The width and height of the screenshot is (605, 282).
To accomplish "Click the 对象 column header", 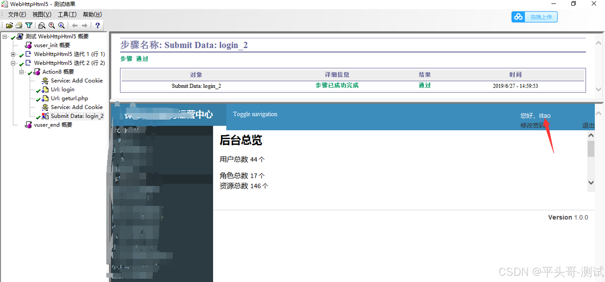I will (196, 75).
